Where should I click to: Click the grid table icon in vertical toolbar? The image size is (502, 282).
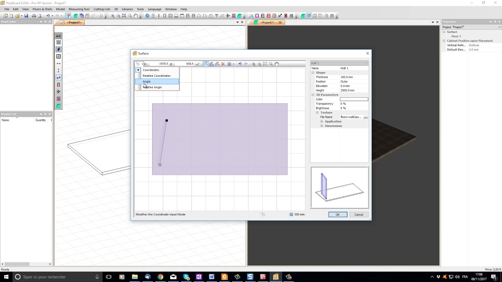point(58,56)
